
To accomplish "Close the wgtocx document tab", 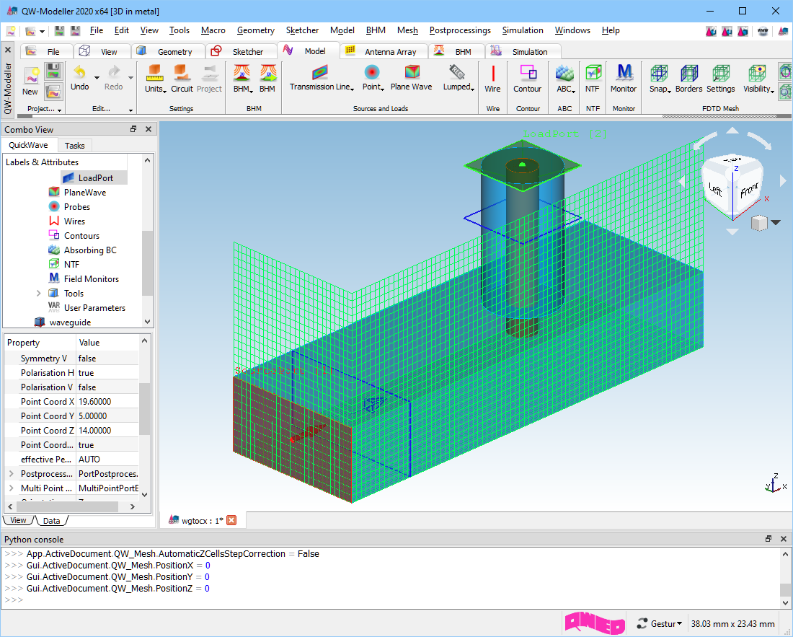I will 231,520.
